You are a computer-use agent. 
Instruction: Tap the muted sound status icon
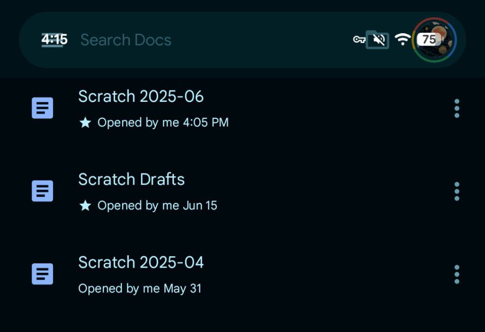pos(377,39)
